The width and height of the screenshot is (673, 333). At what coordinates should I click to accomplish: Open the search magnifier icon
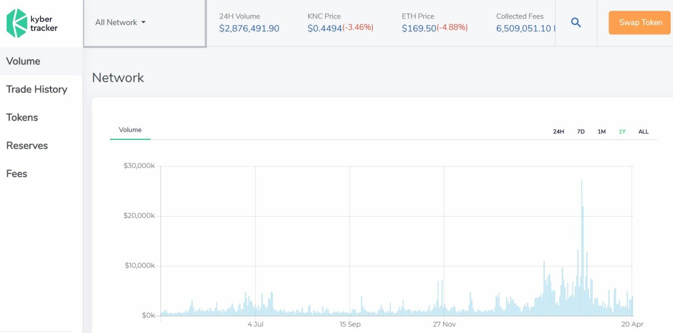point(576,23)
